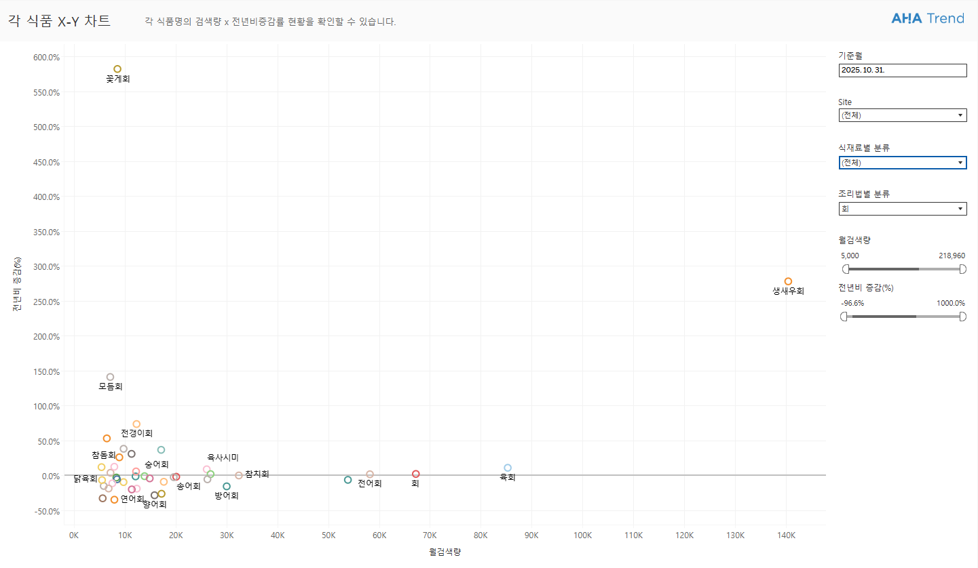Screen dimensions: 978x568
Task: Click the 모듬회 scatter point
Action: (110, 377)
